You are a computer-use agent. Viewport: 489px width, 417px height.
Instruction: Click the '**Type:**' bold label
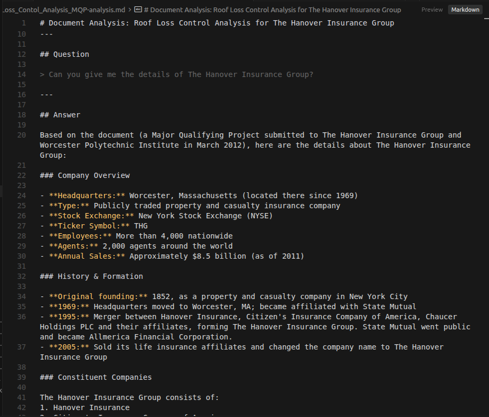pos(69,206)
